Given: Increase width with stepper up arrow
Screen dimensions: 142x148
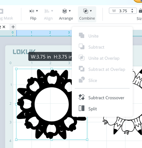Looking at the screenshot, I should (132, 9).
